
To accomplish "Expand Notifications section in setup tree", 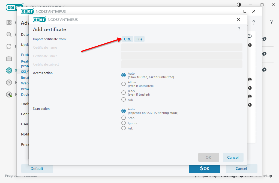I will click(x=25, y=134).
